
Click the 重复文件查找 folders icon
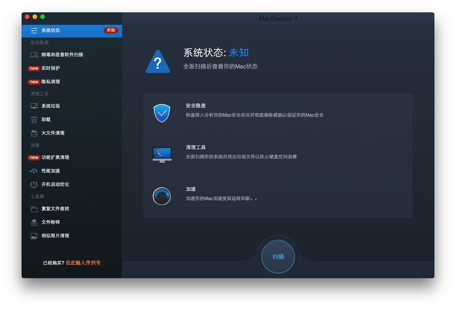34,209
